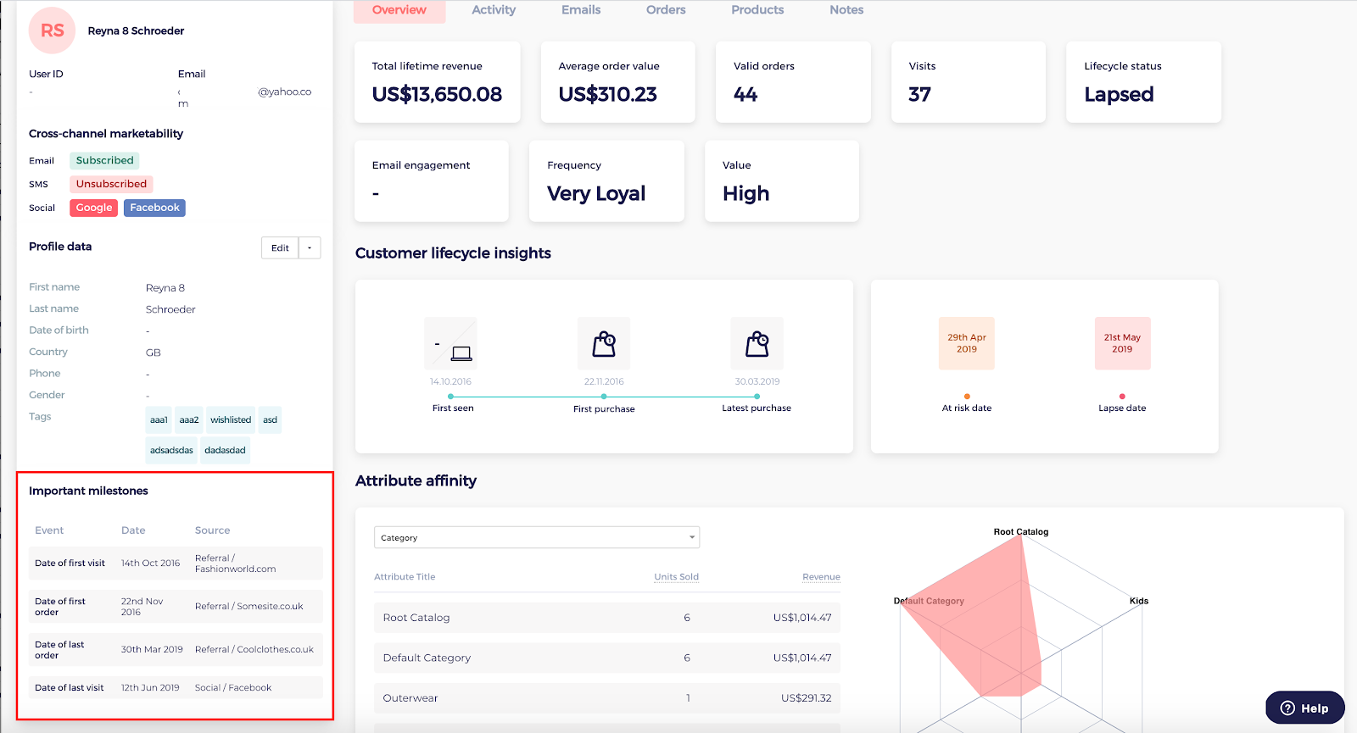Select the dadasdad tag
This screenshot has height=733, width=1357.
225,450
